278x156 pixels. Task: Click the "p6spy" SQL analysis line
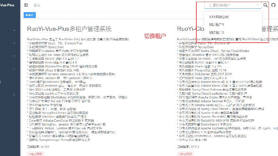pyautogui.click(x=53, y=70)
